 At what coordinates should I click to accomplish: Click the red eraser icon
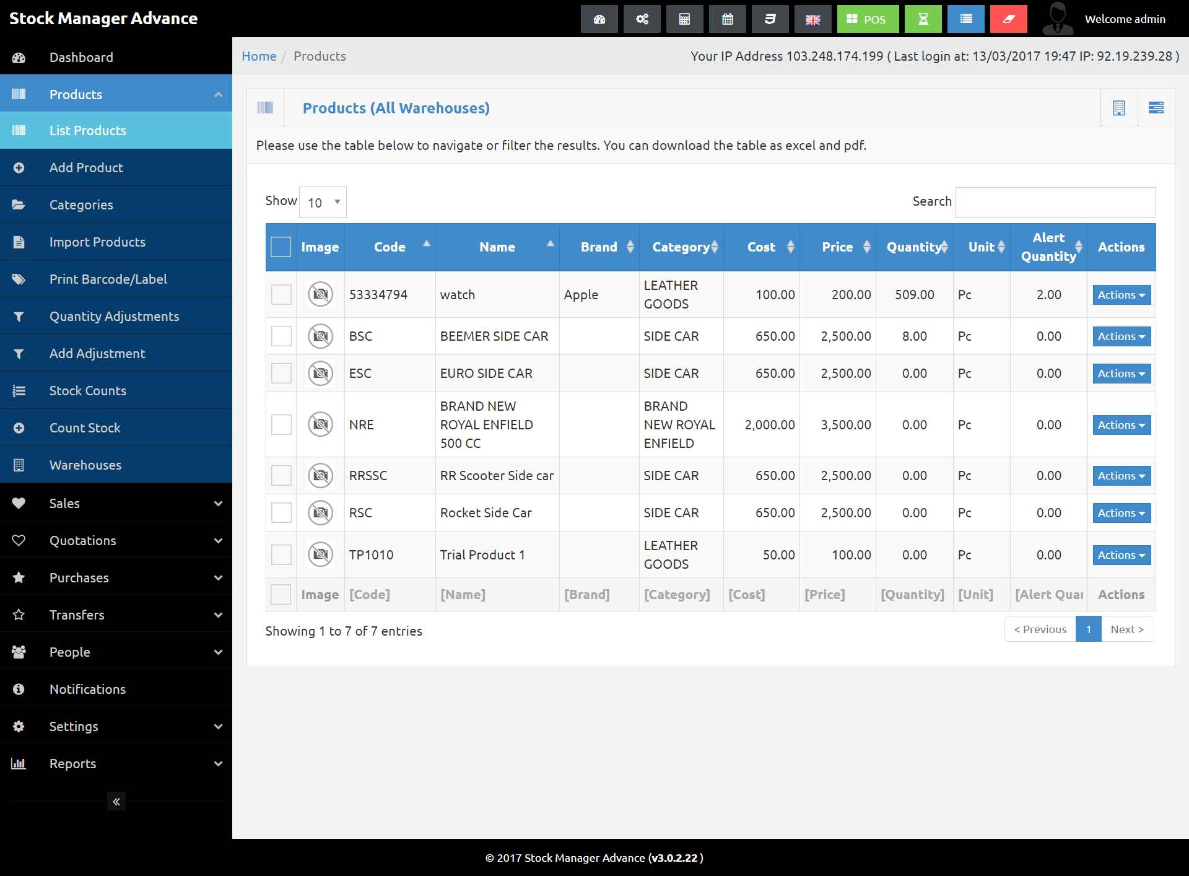coord(1008,19)
